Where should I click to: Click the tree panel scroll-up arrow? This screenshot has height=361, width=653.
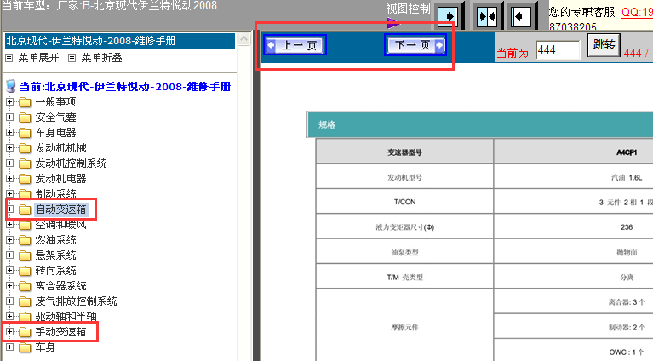pyautogui.click(x=243, y=39)
